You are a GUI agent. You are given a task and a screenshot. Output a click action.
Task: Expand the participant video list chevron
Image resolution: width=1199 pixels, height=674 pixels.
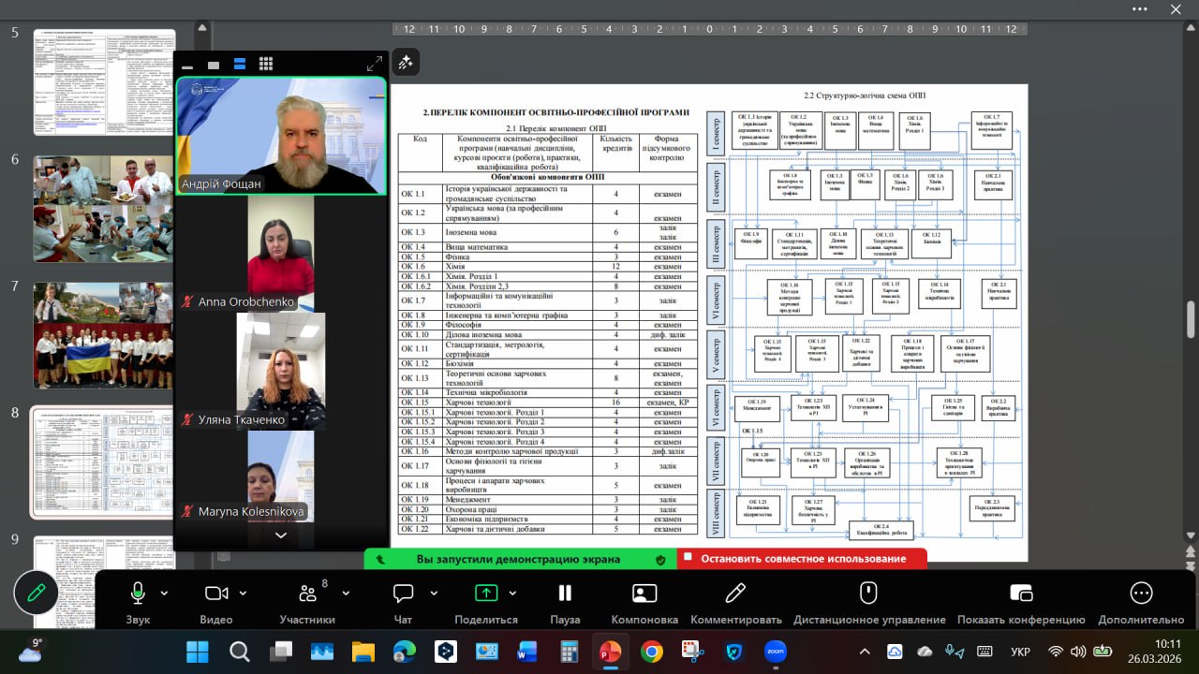(x=280, y=535)
